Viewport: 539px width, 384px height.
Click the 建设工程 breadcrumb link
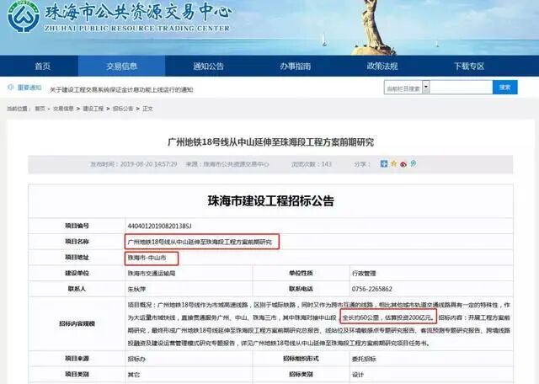pos(93,109)
